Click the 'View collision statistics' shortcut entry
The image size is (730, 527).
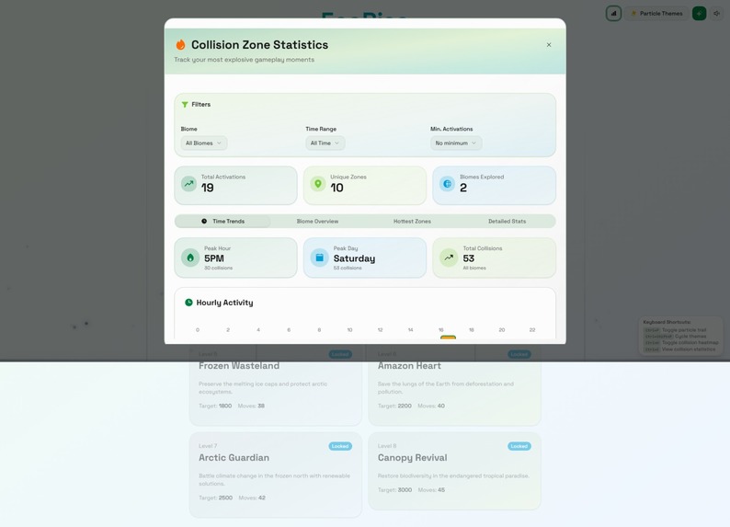(x=679, y=349)
